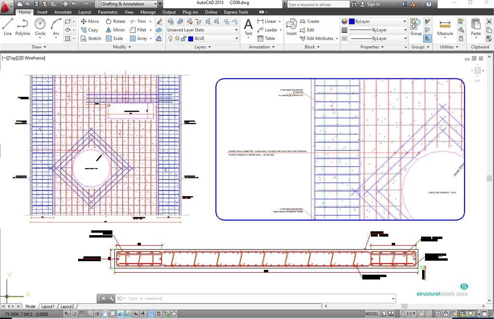494x319 pixels.
Task: Pick the Arc drawing tool
Action: [x=56, y=26]
